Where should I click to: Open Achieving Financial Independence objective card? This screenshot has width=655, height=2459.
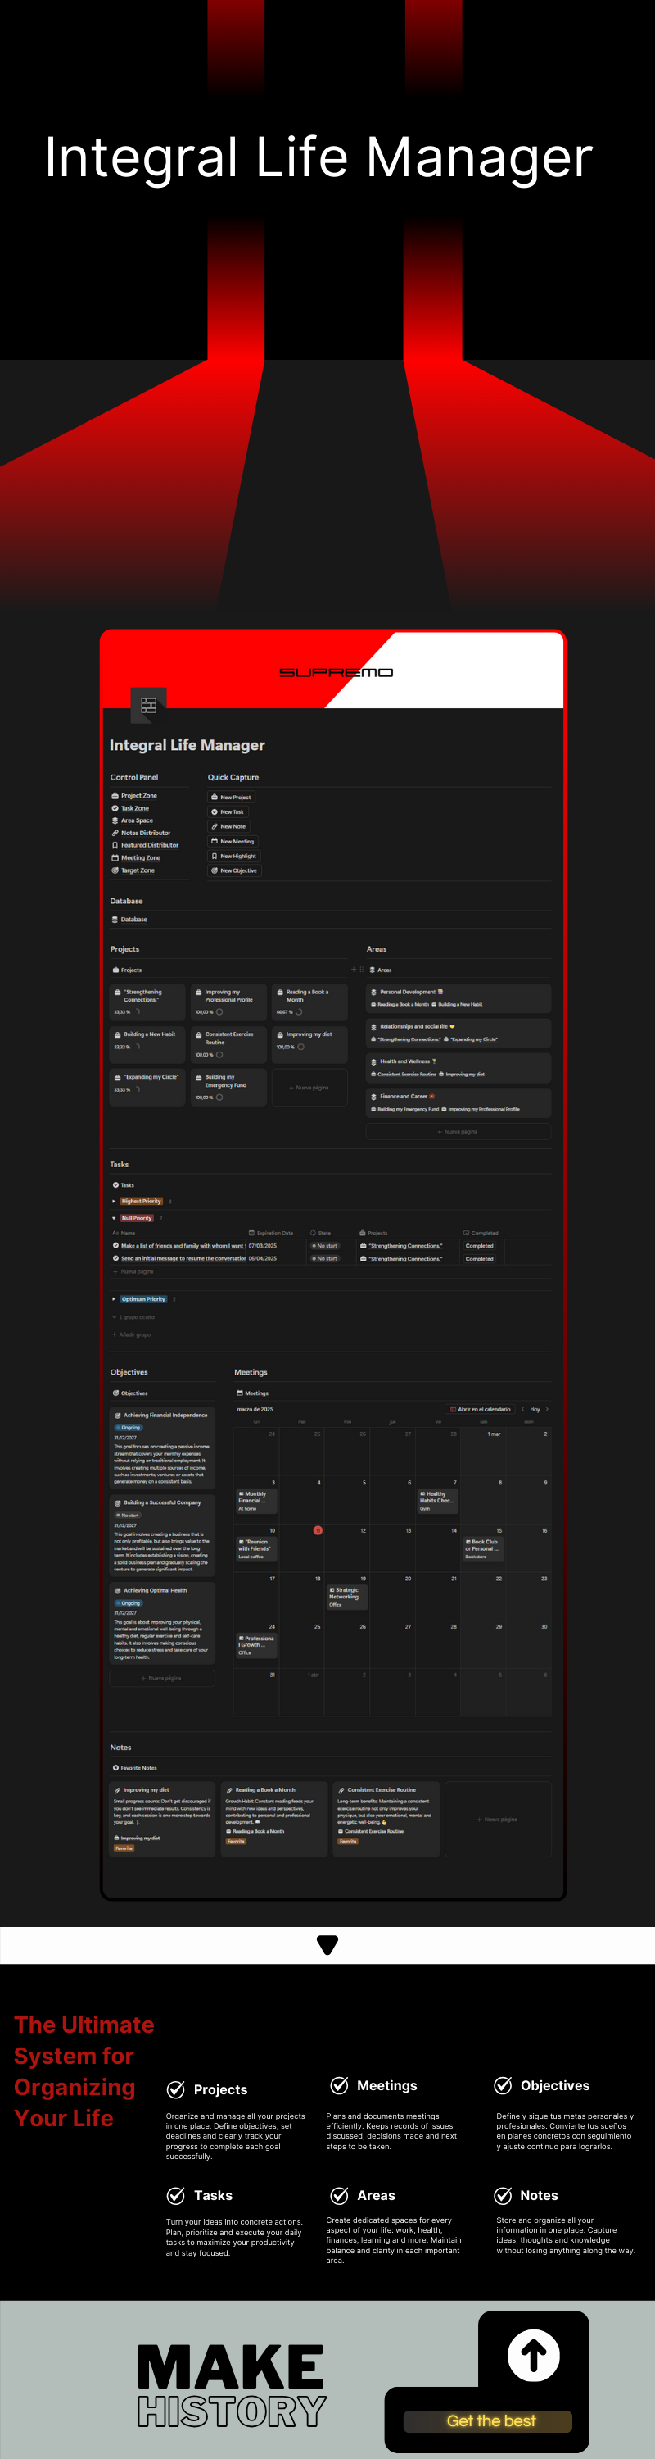163,1448
